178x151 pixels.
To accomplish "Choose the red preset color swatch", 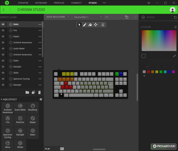I will 148,72.
